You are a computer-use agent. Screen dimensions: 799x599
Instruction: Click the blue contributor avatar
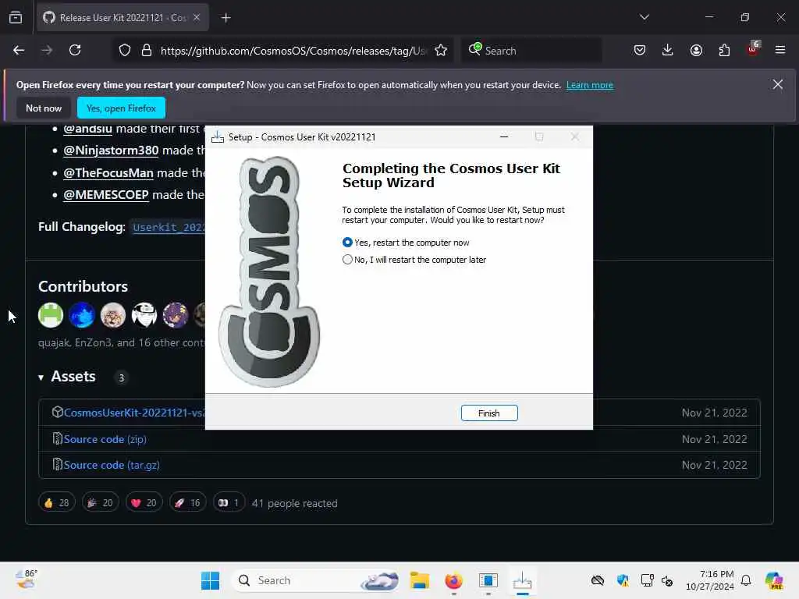[x=81, y=315]
